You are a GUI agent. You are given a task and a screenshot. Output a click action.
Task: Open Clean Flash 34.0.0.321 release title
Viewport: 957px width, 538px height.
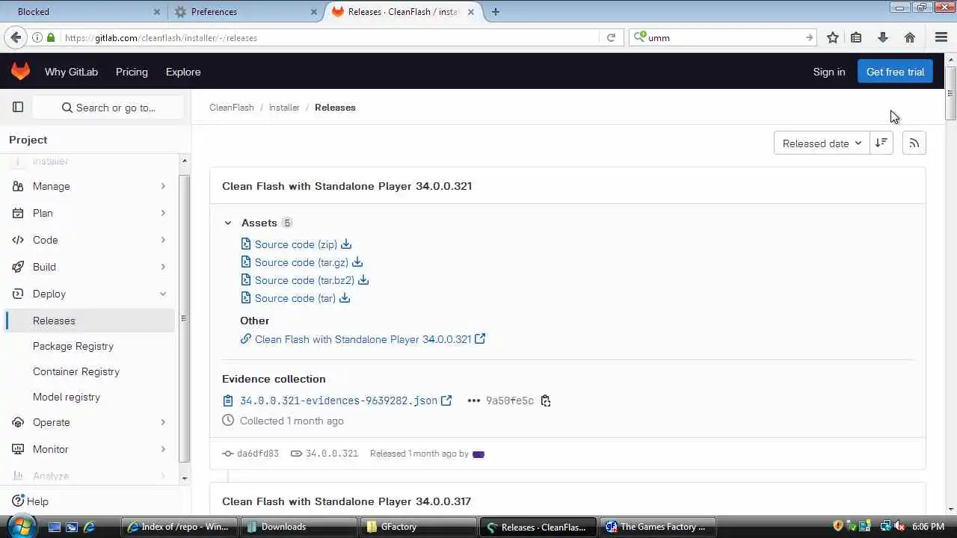[x=347, y=186]
